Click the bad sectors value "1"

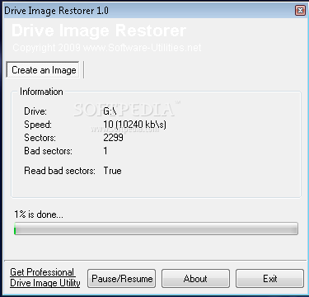105,151
